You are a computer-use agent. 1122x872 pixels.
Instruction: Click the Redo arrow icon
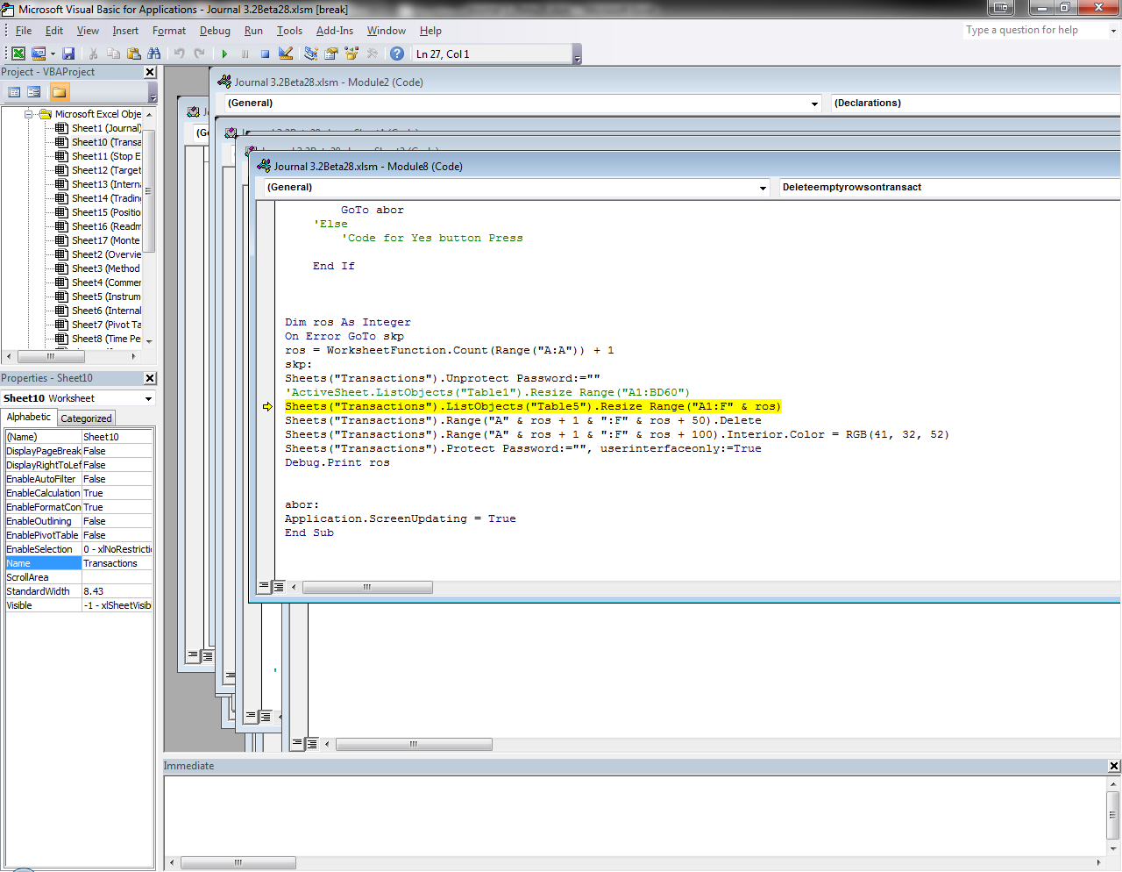(x=199, y=54)
